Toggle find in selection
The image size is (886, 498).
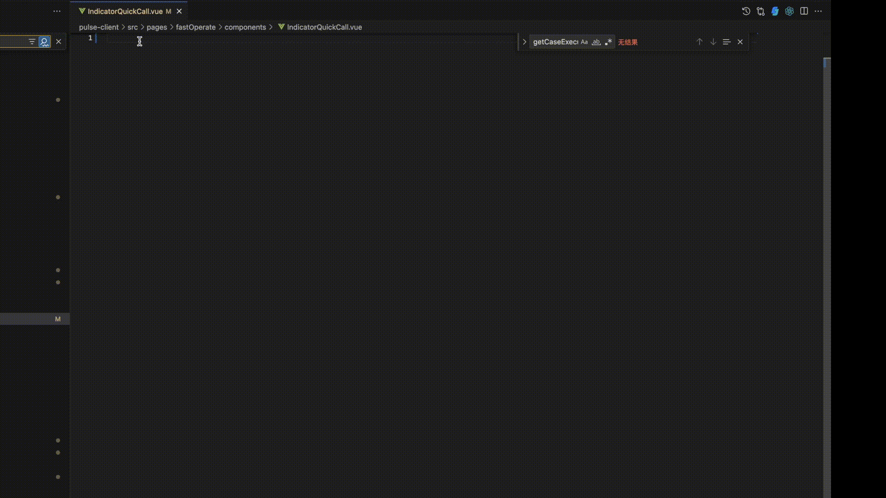tap(726, 42)
